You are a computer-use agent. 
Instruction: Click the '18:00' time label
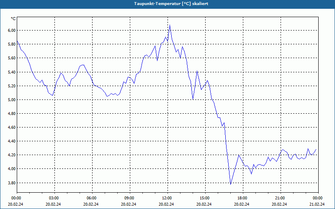point(242,198)
